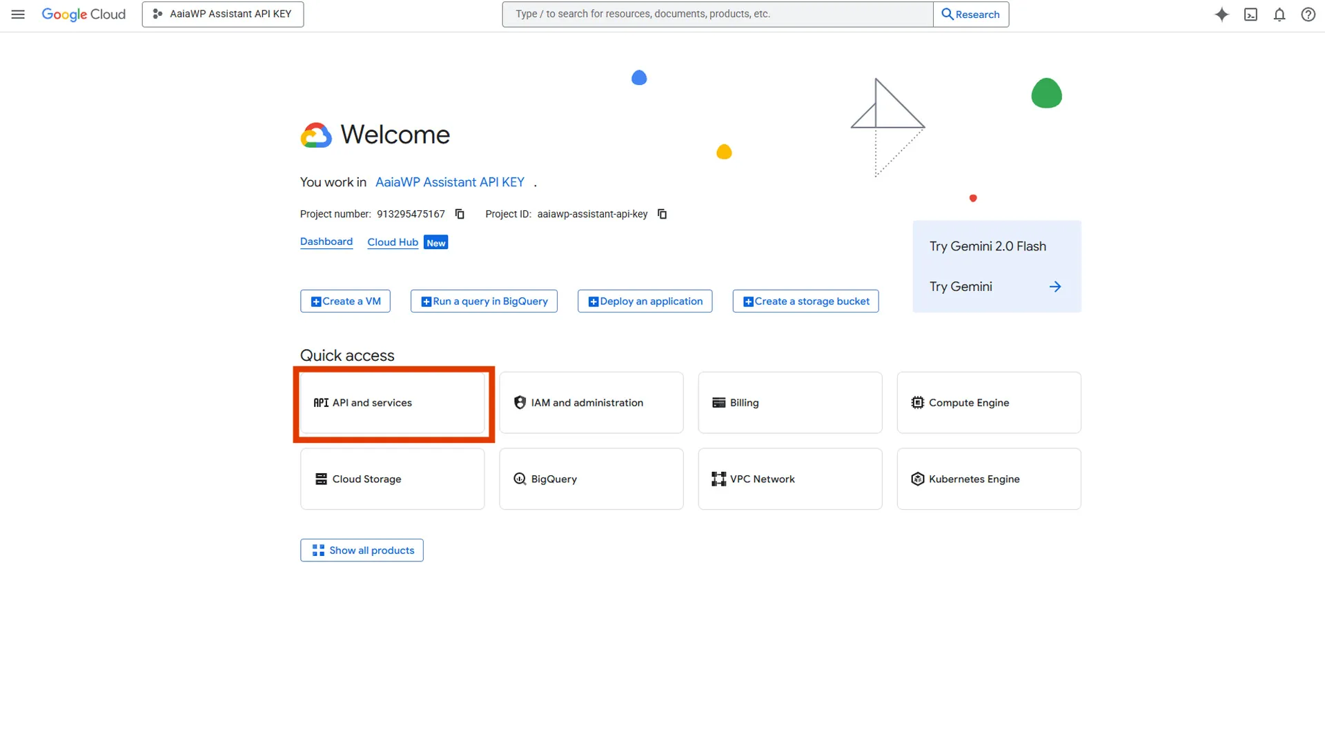Click Run a query in BigQuery

(x=484, y=301)
